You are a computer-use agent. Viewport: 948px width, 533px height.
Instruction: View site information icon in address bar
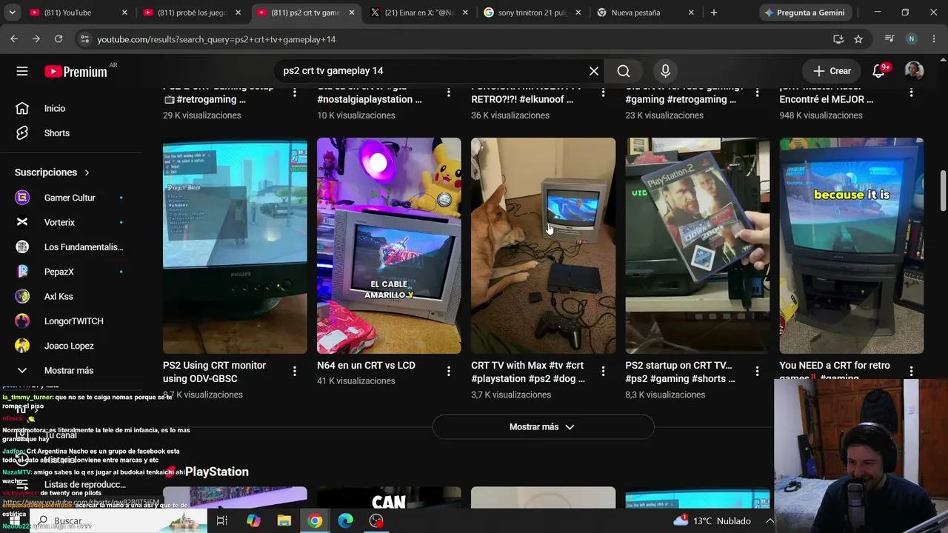(x=84, y=39)
